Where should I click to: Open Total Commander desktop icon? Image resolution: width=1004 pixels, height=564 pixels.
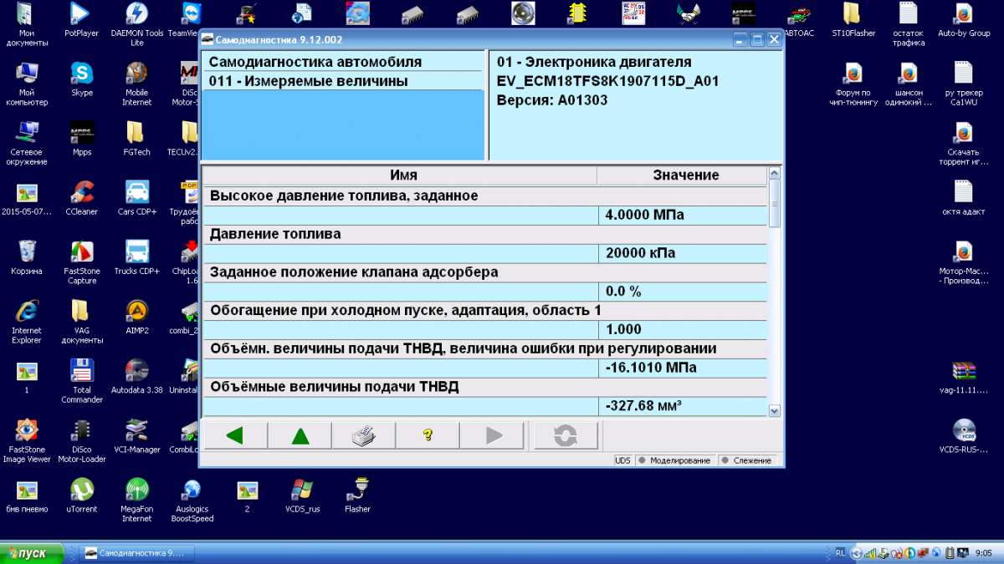82,376
